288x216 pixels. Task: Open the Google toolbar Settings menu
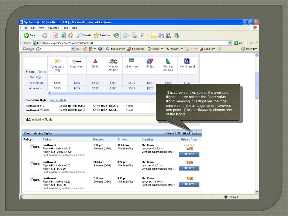coord(249,49)
